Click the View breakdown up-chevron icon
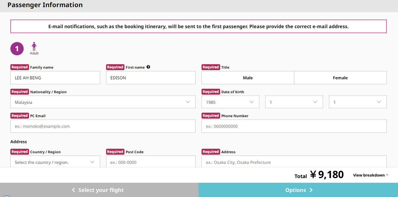 (387, 175)
